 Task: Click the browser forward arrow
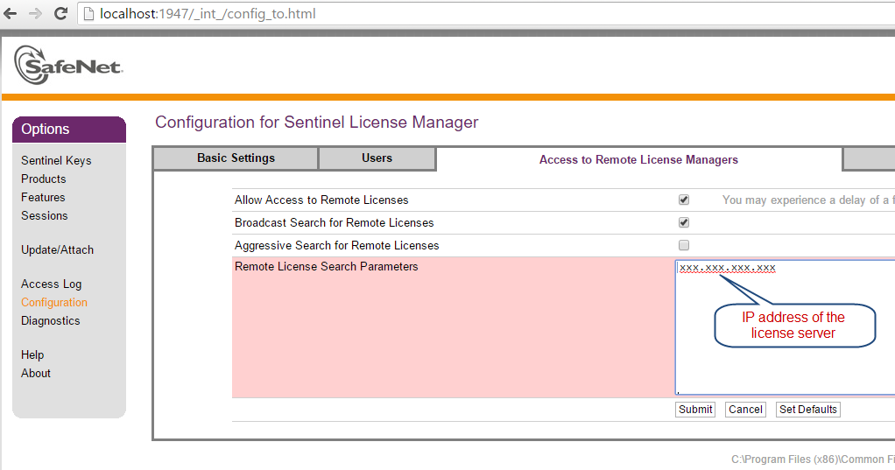pyautogui.click(x=36, y=14)
